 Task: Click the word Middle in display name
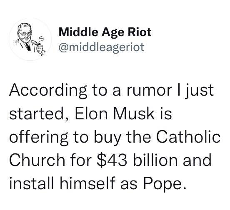(x=78, y=32)
